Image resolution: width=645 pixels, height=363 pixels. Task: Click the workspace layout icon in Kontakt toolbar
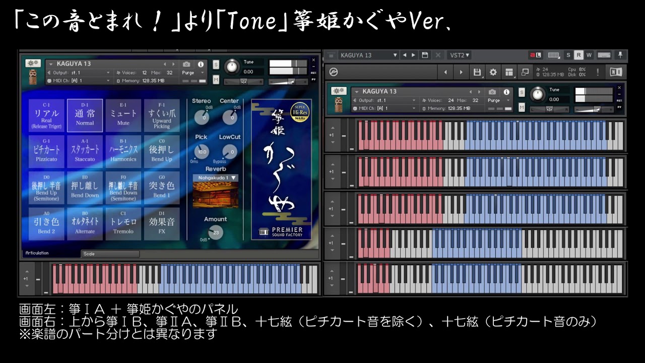(509, 72)
